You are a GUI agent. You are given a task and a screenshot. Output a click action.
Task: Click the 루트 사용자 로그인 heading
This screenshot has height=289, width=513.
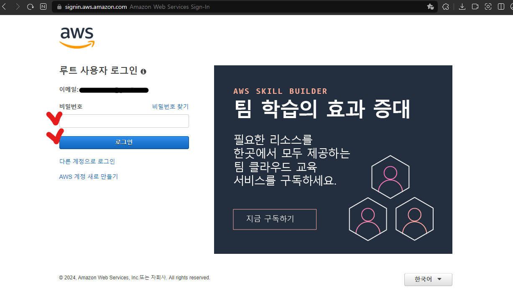[x=99, y=71]
